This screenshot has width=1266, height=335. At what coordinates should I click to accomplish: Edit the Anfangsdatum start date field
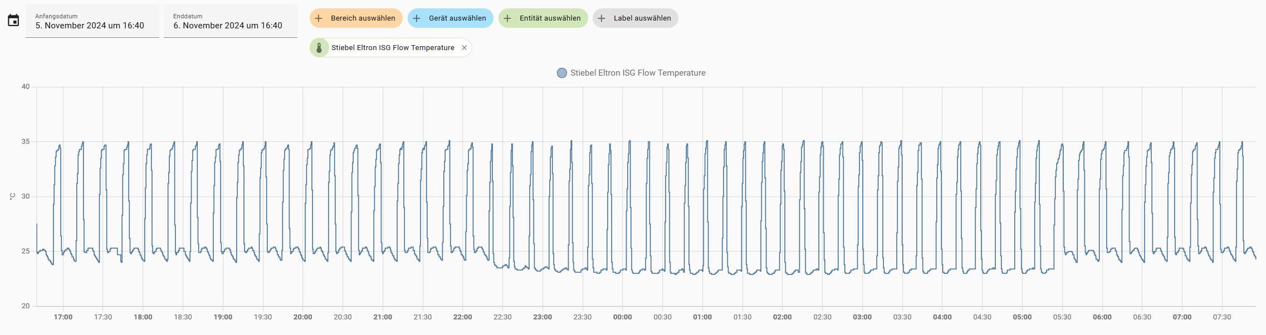92,21
